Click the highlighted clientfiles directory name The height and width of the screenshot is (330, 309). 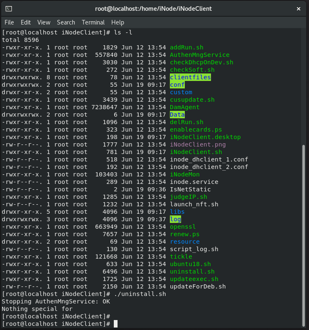pos(190,77)
